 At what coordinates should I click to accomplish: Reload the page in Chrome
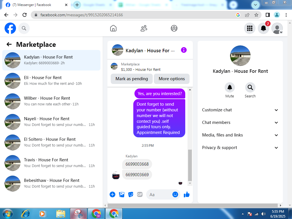(25, 15)
